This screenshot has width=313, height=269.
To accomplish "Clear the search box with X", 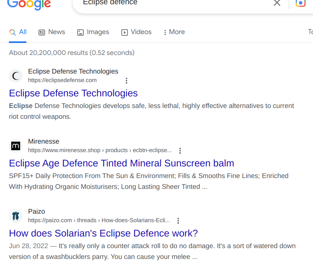I will pyautogui.click(x=277, y=3).
